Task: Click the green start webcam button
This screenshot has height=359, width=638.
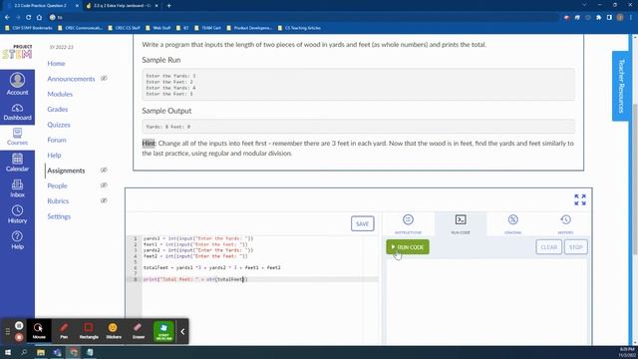Action: click(163, 331)
